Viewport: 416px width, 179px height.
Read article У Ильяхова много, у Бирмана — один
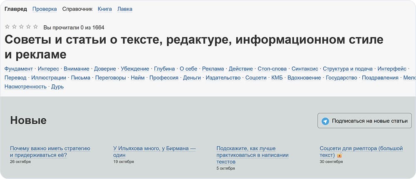click(154, 152)
